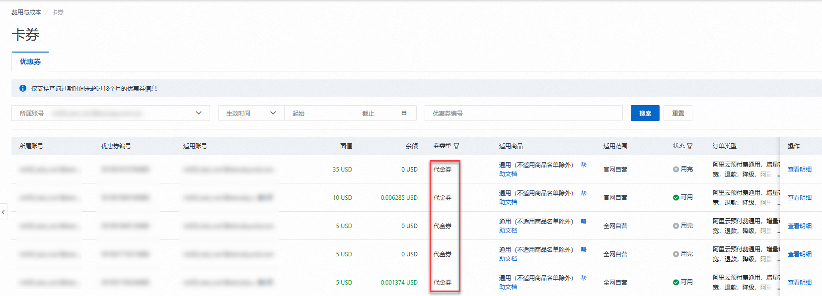This screenshot has height=296, width=822.
Task: Click 全网自营 scope in 0.001374 USD row
Action: 615,282
